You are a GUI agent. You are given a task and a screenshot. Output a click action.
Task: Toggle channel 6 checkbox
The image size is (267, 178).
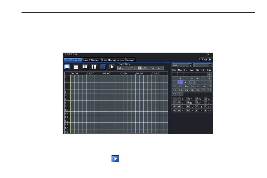tap(188, 103)
